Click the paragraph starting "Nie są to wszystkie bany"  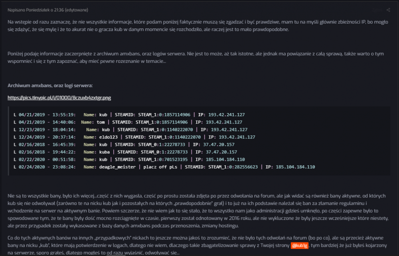click(x=198, y=211)
